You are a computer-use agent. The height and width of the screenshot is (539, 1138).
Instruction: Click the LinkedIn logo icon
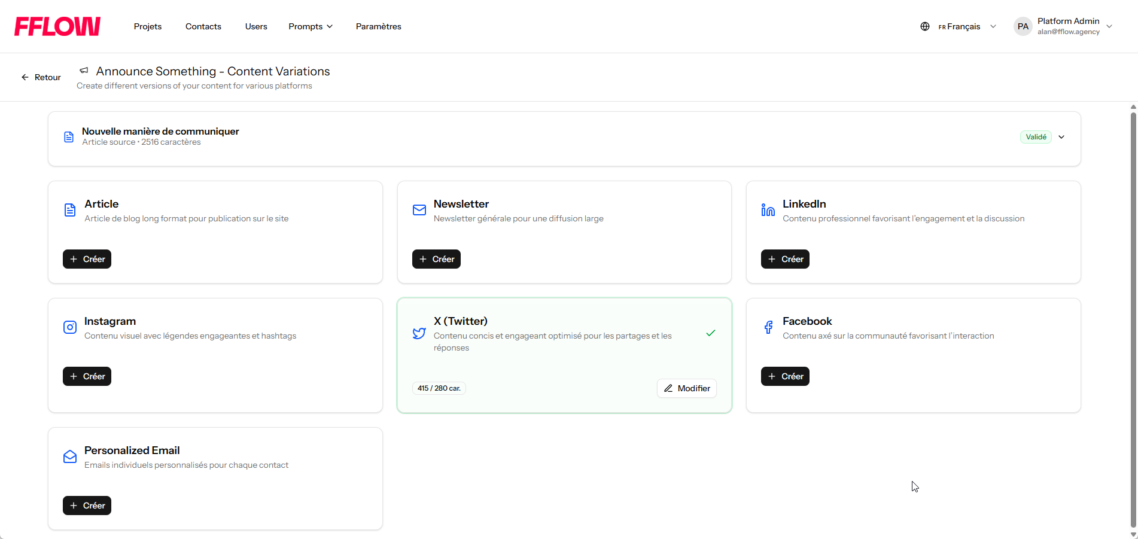click(x=768, y=210)
